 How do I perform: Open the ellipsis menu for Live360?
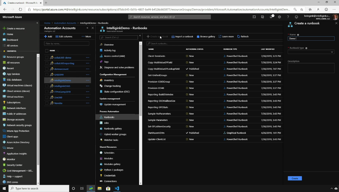(87, 98)
